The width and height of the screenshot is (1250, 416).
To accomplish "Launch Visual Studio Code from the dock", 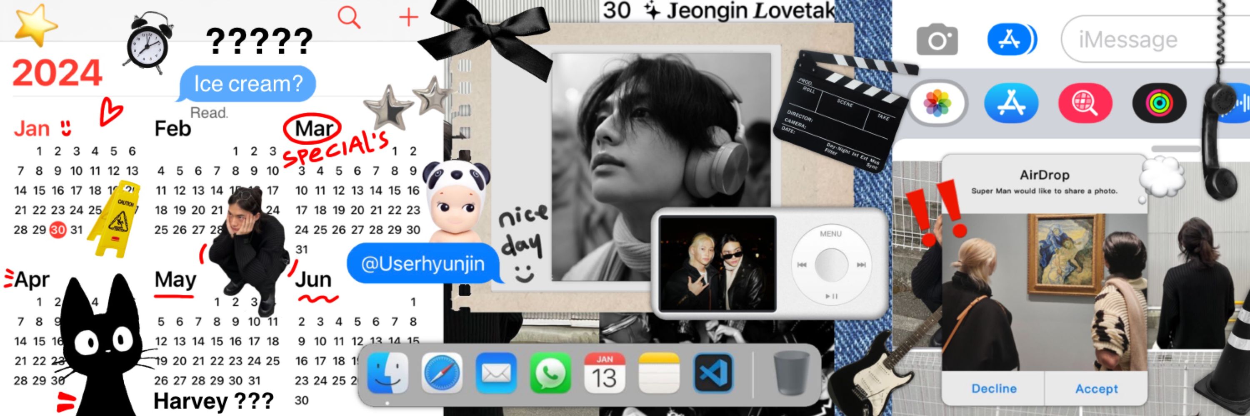I will click(713, 374).
